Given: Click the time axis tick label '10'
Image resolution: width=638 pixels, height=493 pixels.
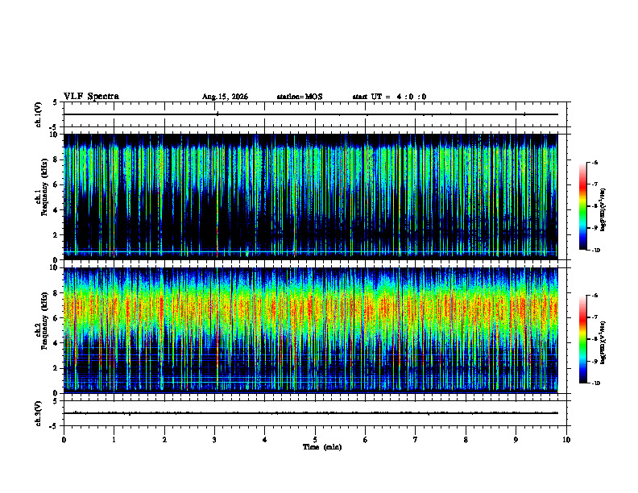Looking at the screenshot, I should click(x=566, y=440).
